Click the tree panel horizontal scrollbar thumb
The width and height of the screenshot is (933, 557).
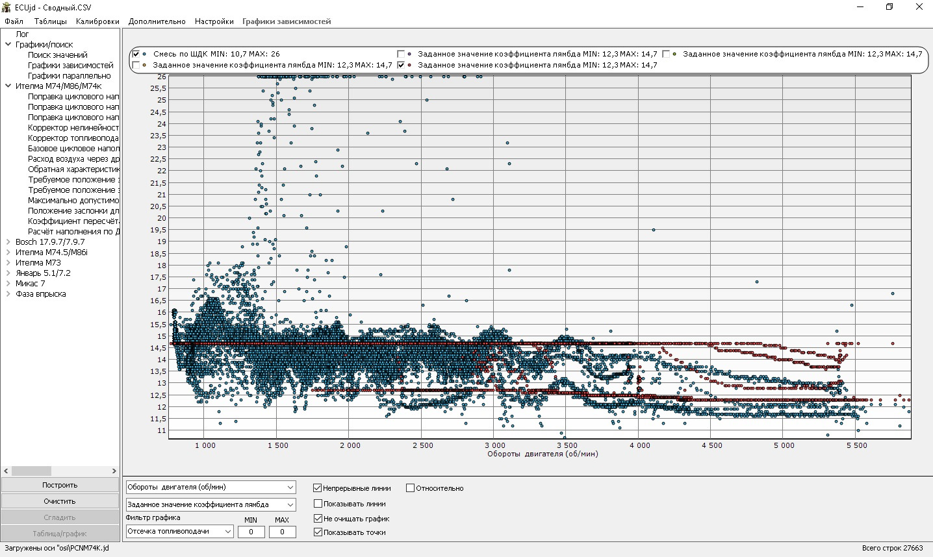click(31, 471)
